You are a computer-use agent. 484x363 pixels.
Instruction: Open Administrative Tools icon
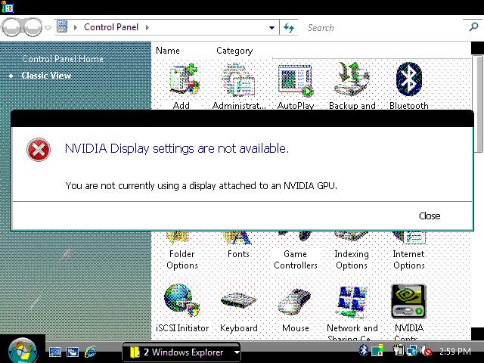click(238, 79)
